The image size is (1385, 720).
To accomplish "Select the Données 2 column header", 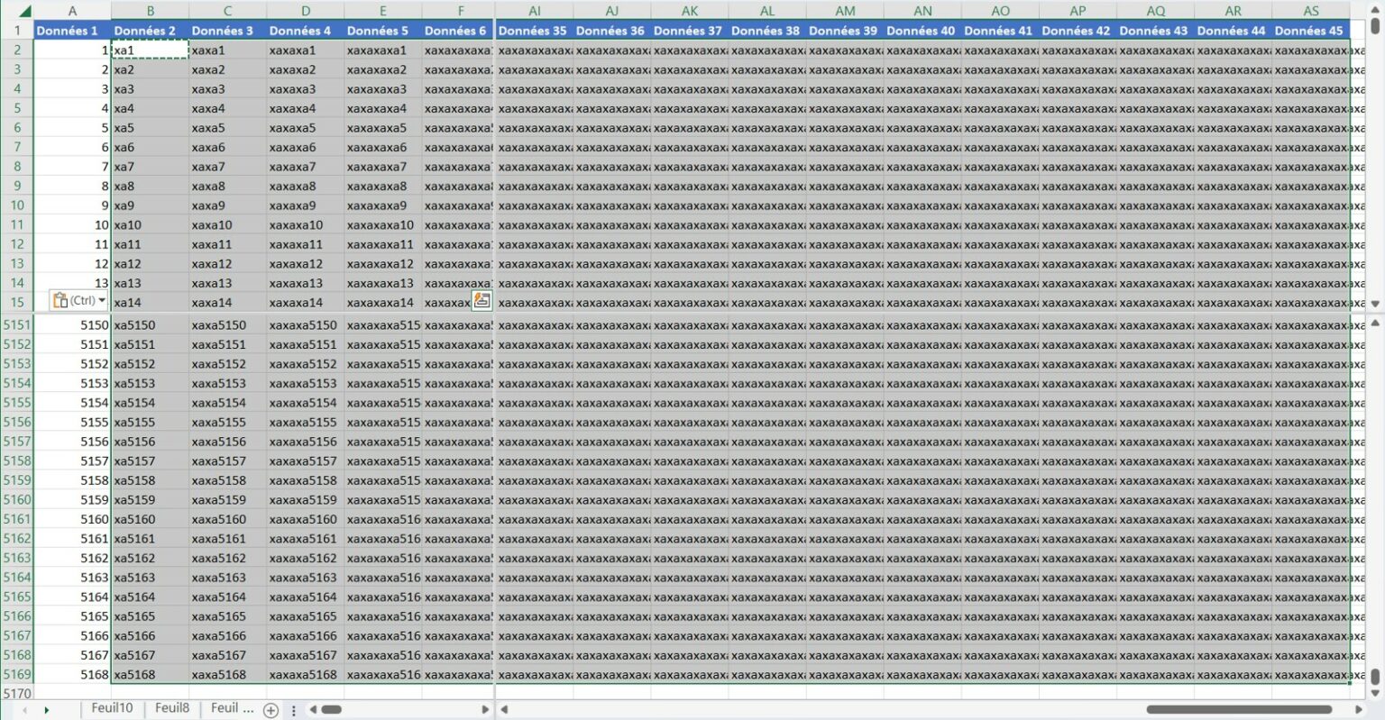I will 150,30.
